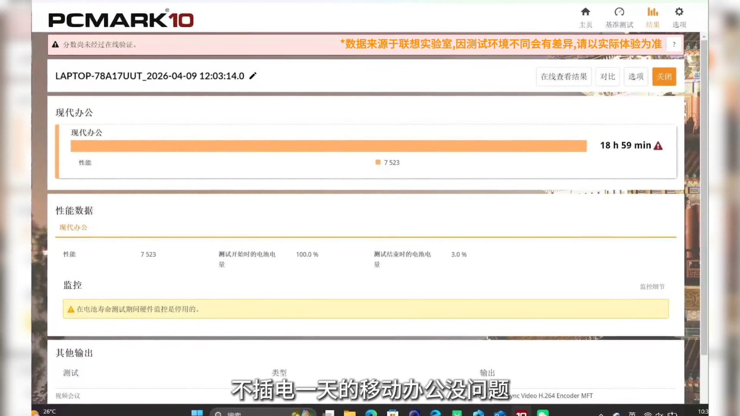Viewport: 740px width, 416px height.
Task: Open the 基准测试 benchmarks section
Action: pos(619,18)
